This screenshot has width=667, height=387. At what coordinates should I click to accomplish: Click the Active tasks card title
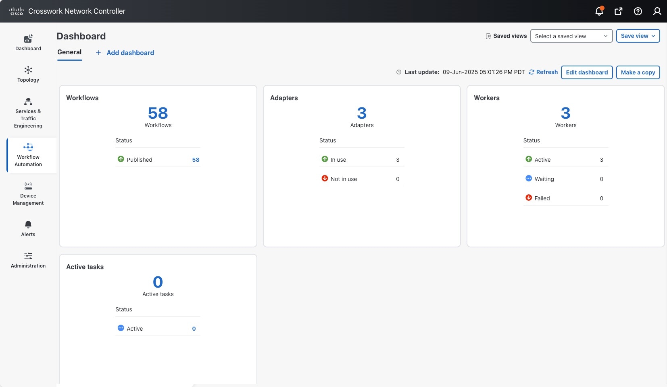[85, 267]
